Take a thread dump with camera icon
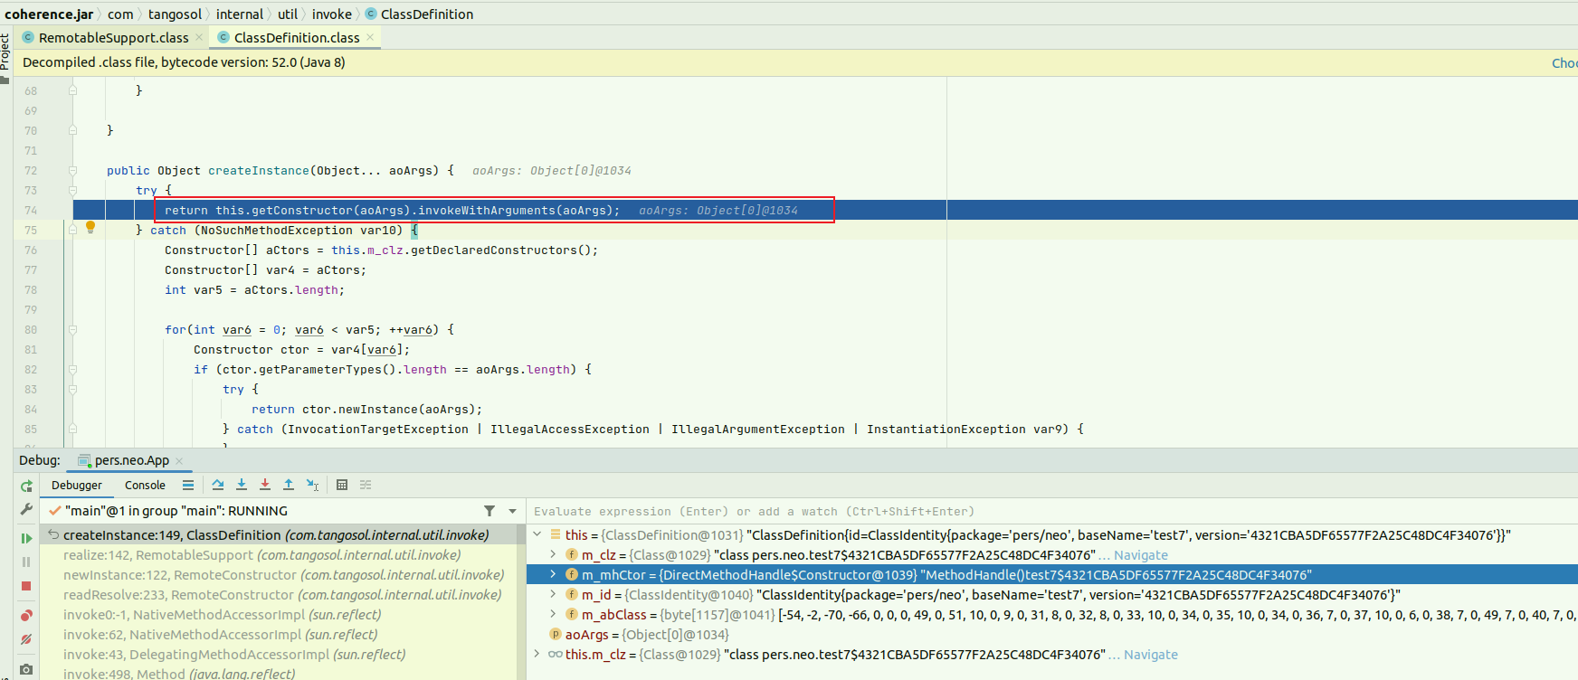Viewport: 1578px width, 680px height. coord(26,670)
